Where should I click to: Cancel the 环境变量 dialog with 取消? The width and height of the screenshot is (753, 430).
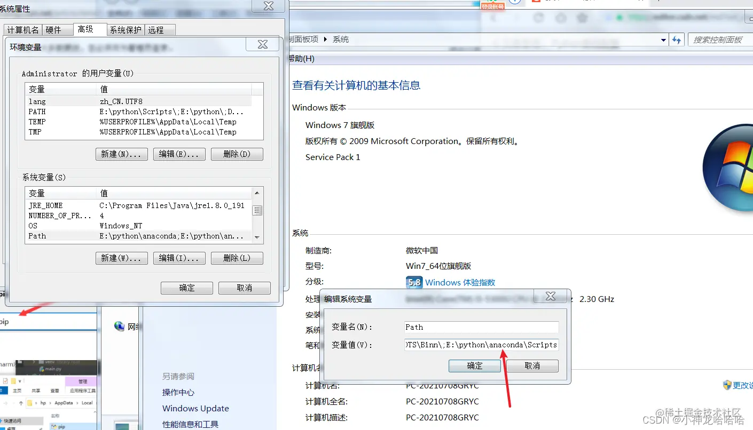245,288
